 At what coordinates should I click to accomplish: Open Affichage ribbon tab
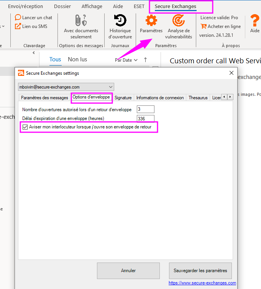tap(92, 6)
